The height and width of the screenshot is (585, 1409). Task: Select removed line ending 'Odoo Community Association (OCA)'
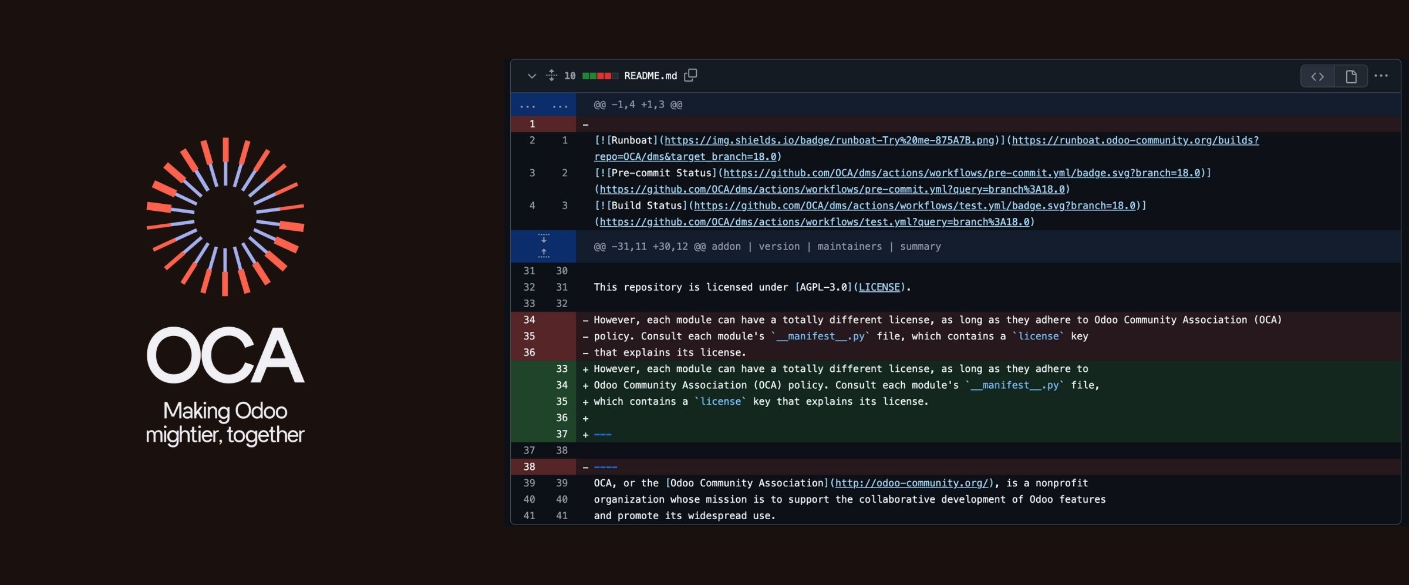(x=938, y=320)
